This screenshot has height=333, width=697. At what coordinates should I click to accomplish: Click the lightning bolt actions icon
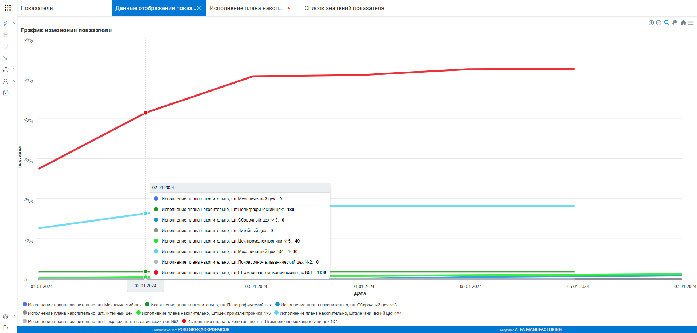[5, 23]
